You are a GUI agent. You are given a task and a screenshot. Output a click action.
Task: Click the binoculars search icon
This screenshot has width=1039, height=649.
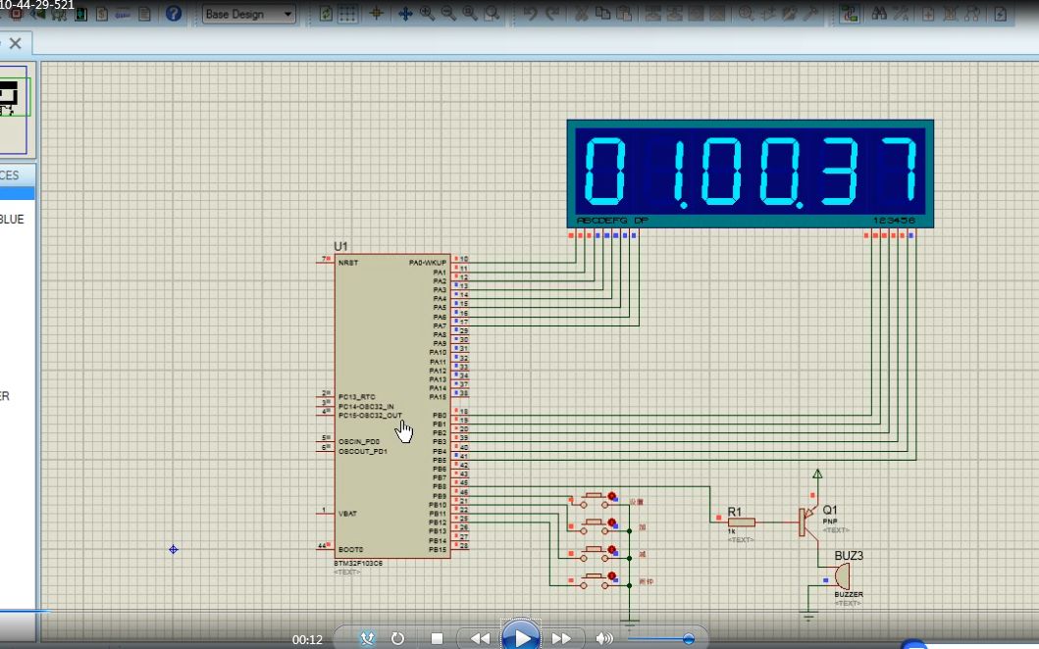click(x=878, y=11)
